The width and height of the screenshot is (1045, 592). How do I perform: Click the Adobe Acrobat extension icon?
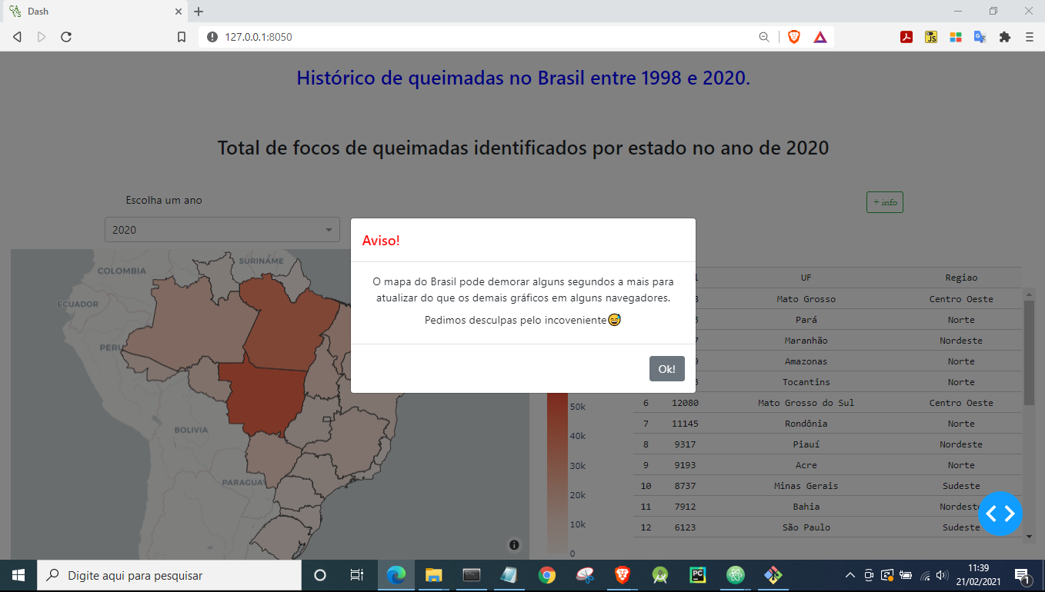click(906, 36)
